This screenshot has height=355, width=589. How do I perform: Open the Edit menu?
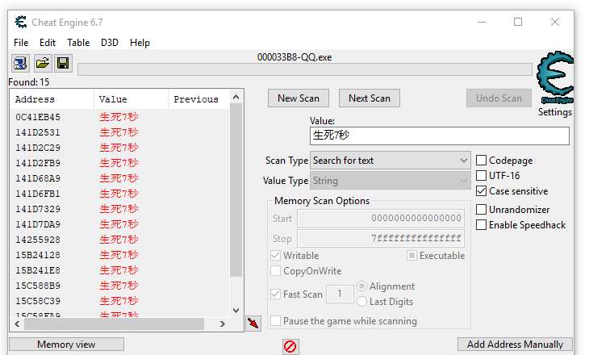(x=48, y=43)
